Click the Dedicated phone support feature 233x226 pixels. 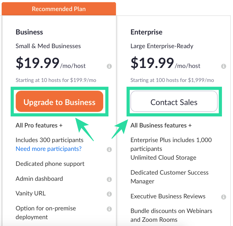click(x=50, y=164)
